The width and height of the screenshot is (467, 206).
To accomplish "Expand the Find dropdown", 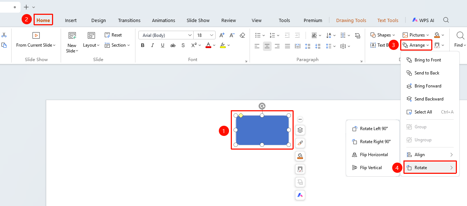I will tap(460, 45).
